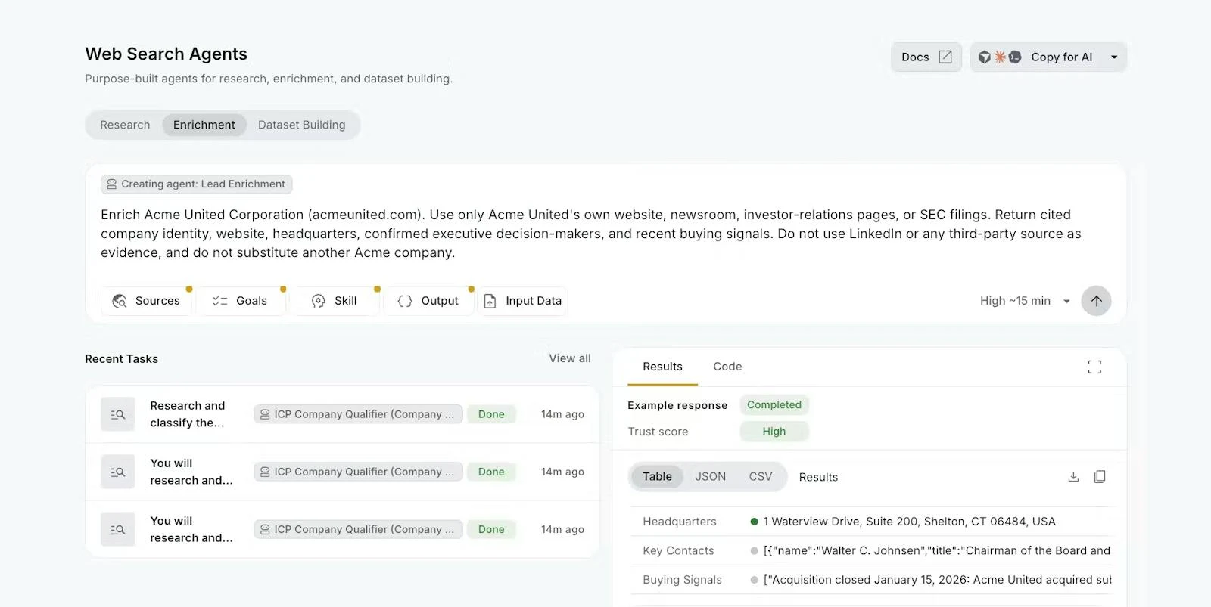Open the Goals settings

click(x=241, y=301)
